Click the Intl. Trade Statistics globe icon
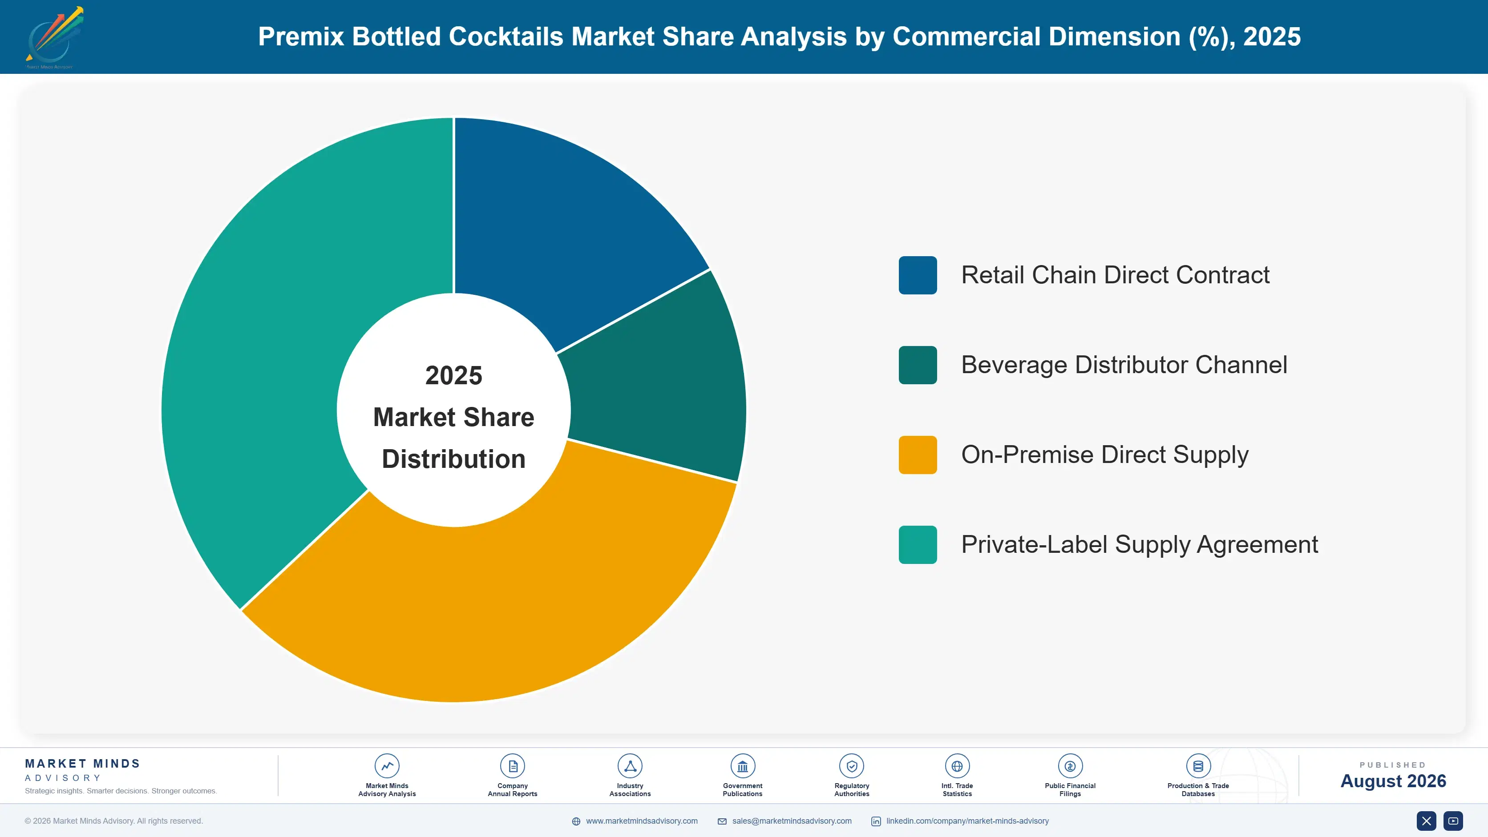This screenshot has width=1488, height=837. [x=957, y=766]
